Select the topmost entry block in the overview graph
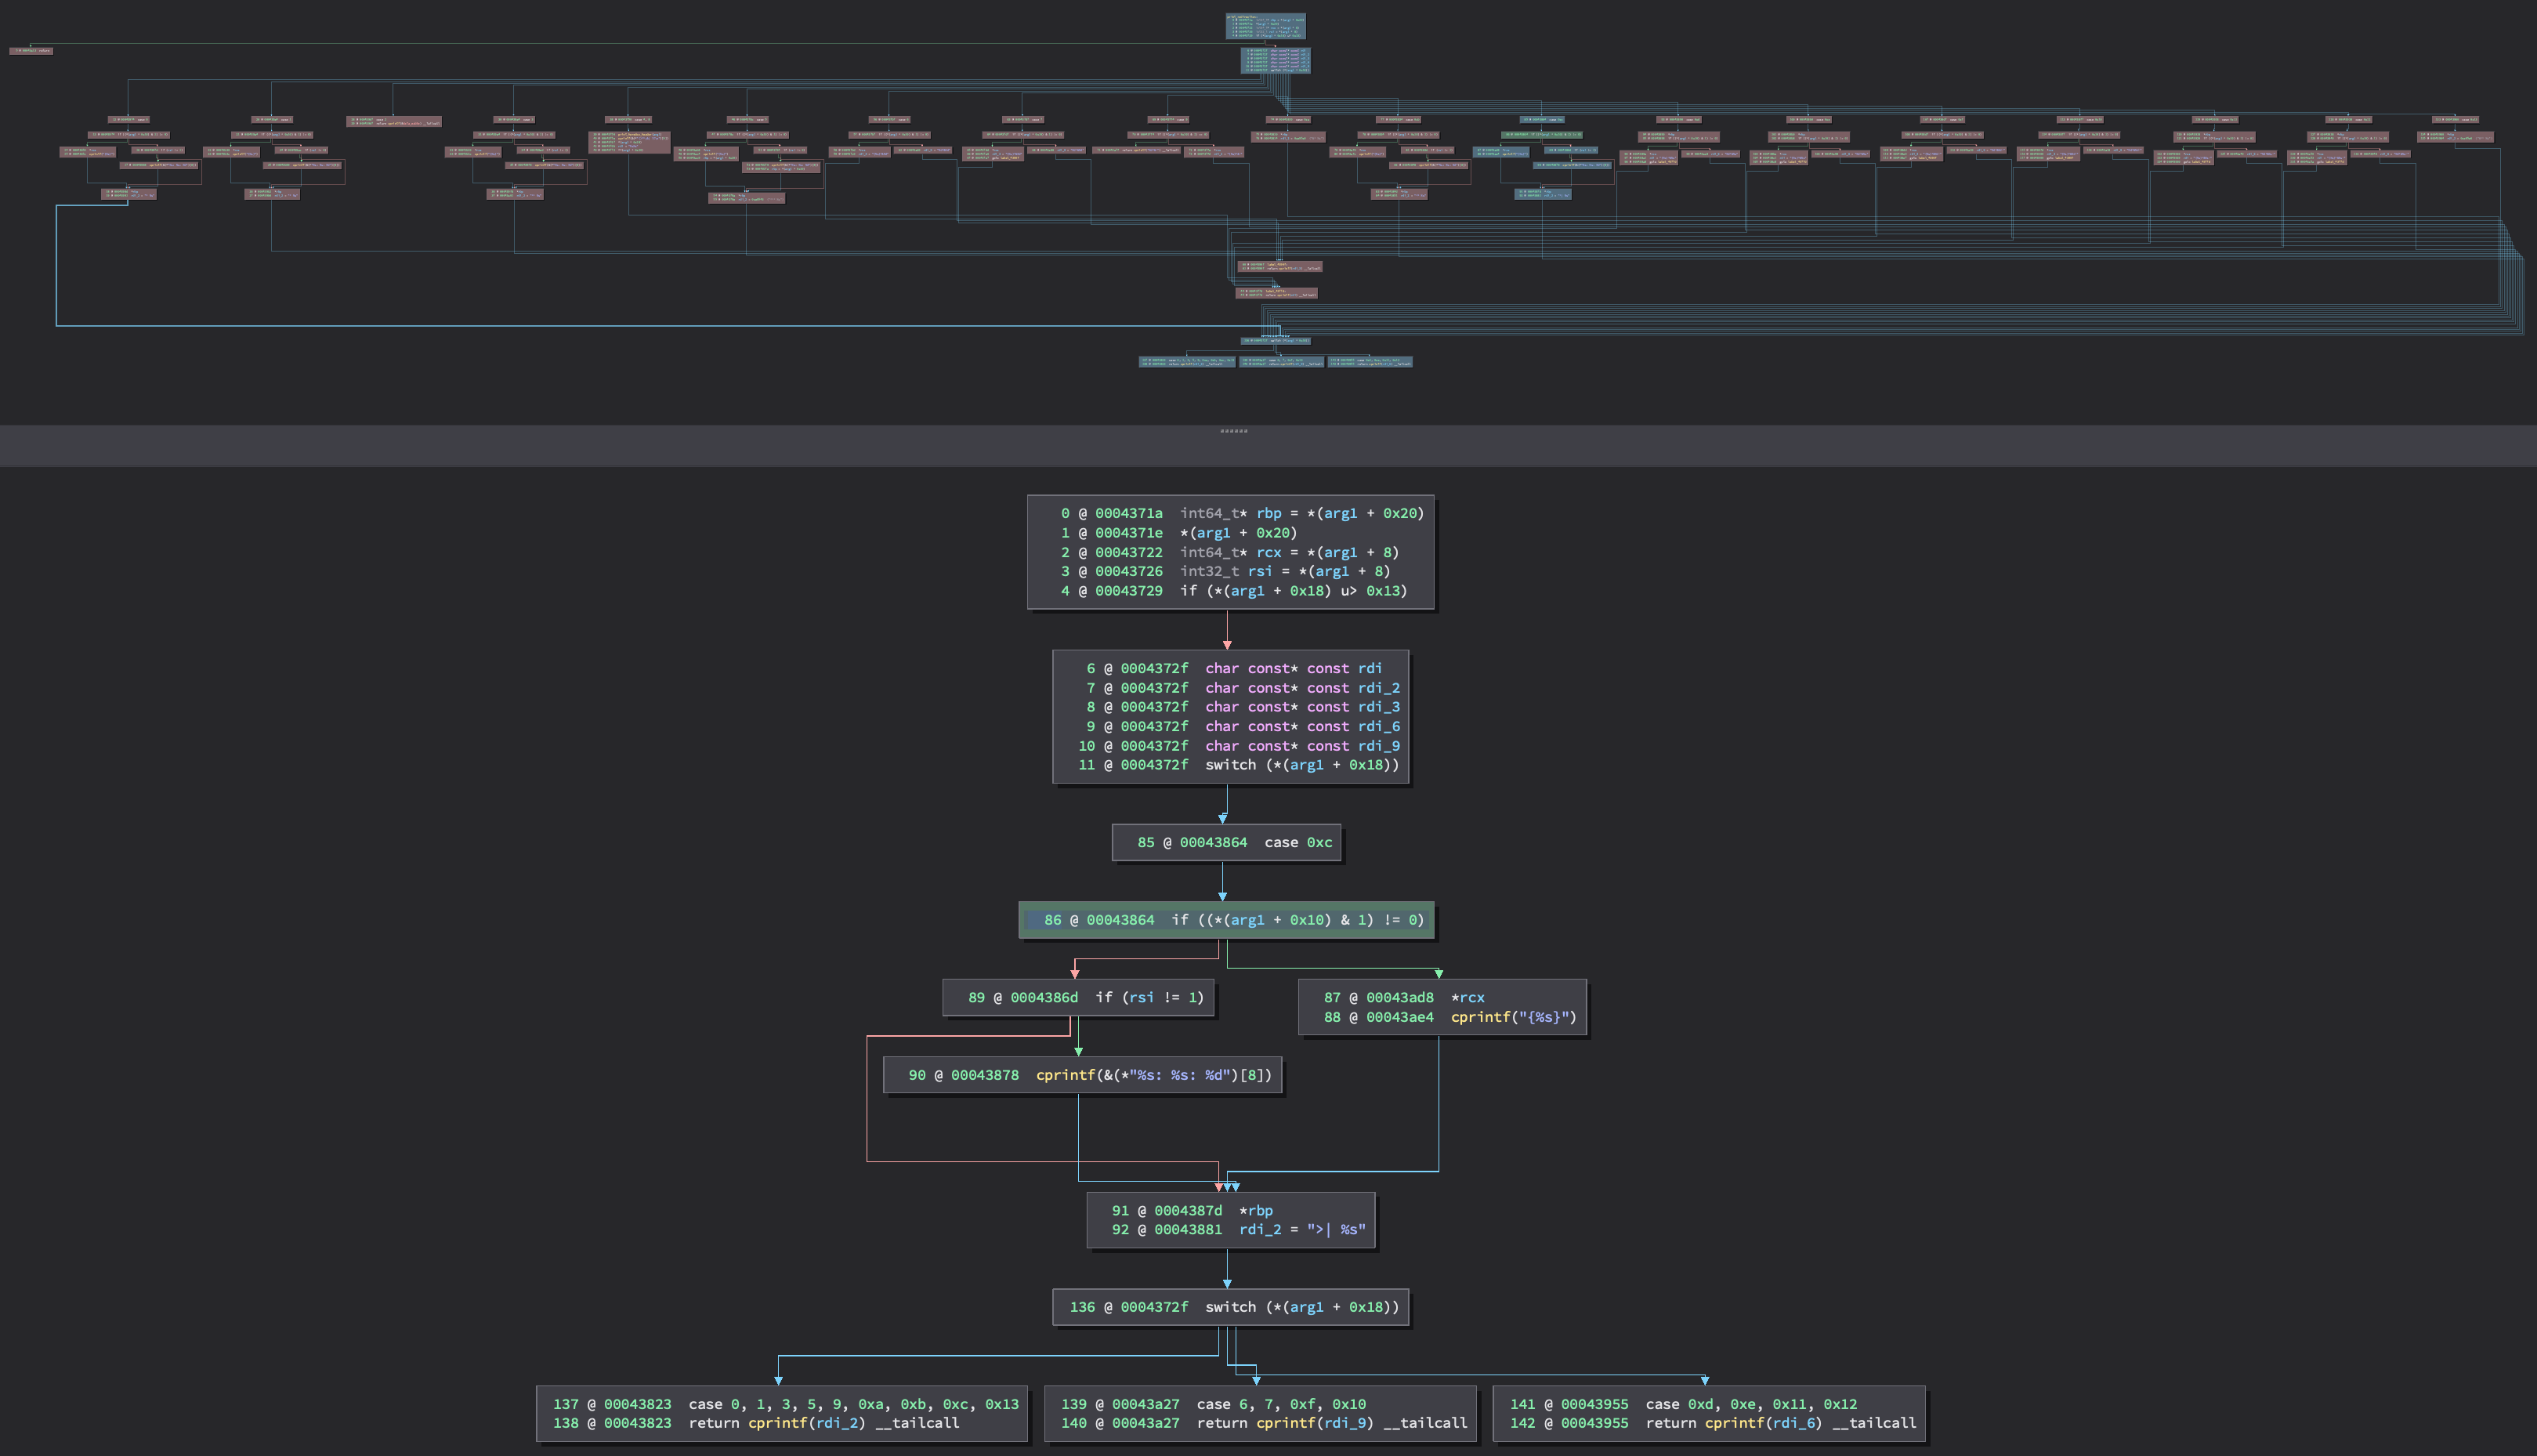 (x=1265, y=26)
